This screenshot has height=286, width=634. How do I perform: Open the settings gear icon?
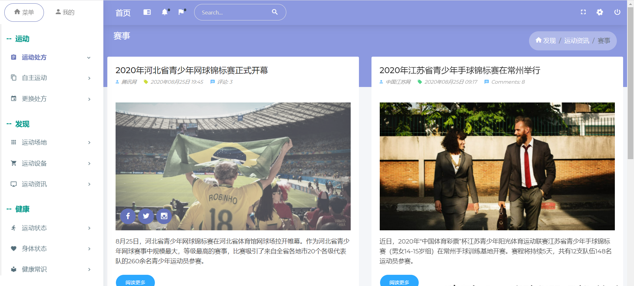coord(600,12)
